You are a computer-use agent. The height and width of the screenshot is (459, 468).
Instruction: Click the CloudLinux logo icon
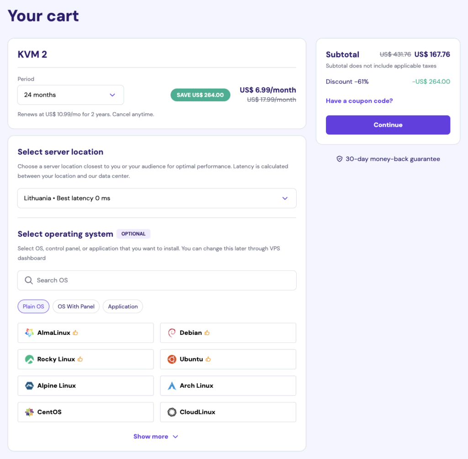pyautogui.click(x=172, y=412)
